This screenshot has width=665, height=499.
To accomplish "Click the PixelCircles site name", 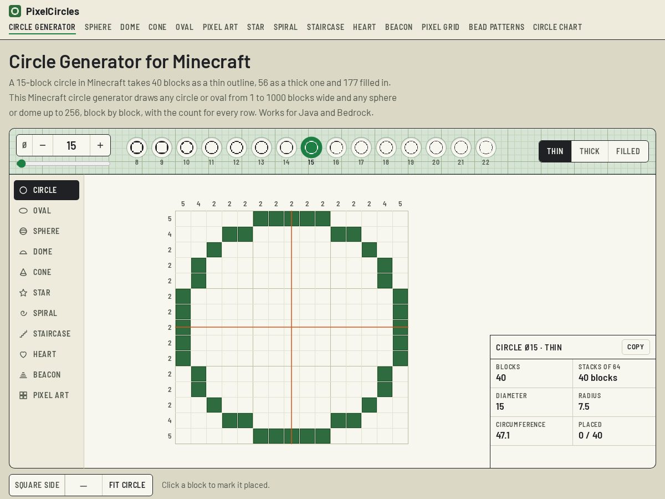I will (x=53, y=11).
